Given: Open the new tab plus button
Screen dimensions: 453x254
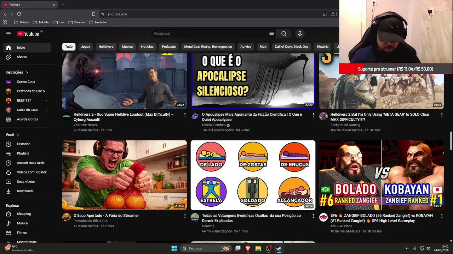Looking at the screenshot, I should (x=63, y=5).
